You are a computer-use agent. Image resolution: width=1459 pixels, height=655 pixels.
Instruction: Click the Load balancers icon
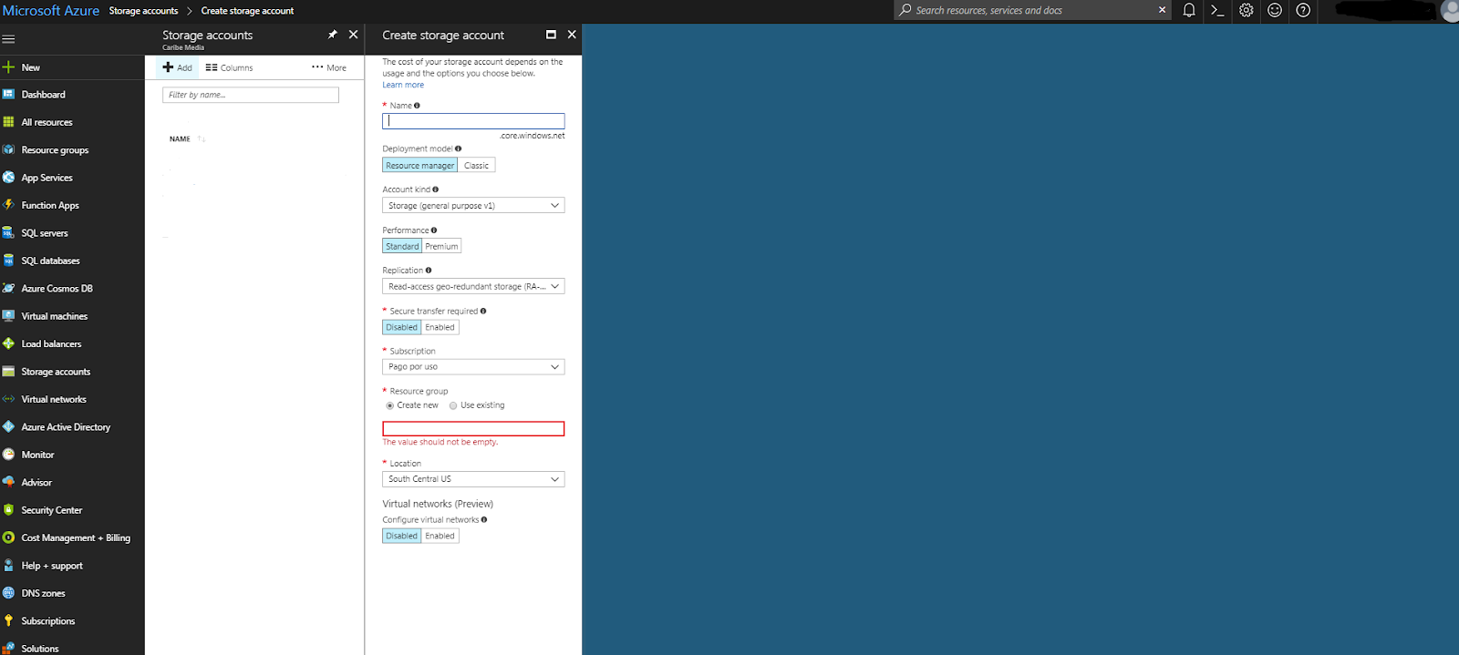(x=8, y=343)
